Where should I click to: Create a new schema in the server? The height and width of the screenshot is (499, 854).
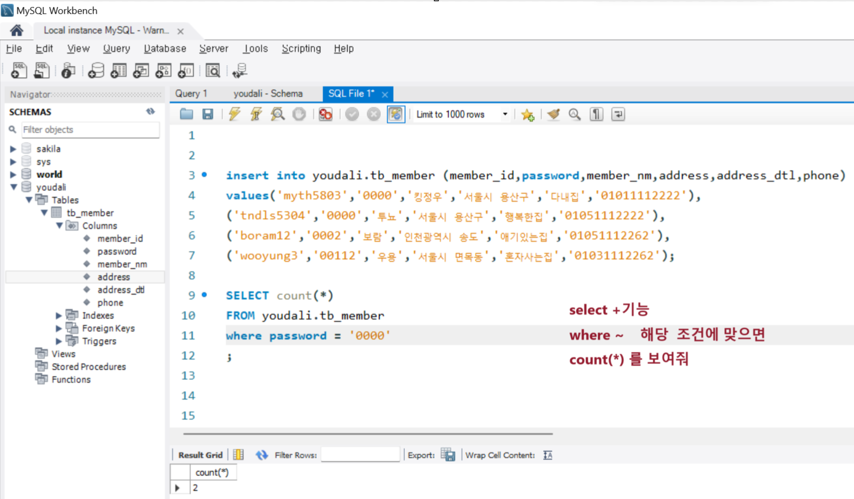[96, 70]
